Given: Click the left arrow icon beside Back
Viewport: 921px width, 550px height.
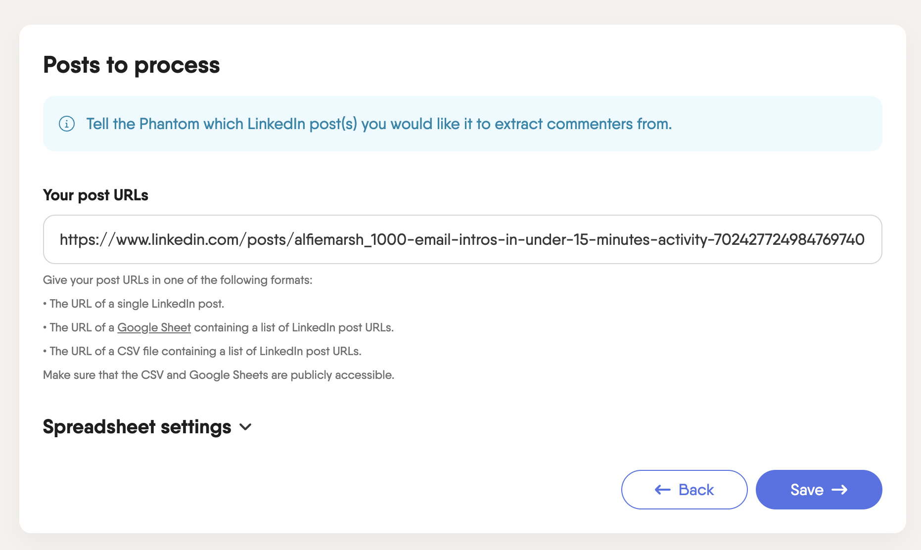Looking at the screenshot, I should point(663,490).
